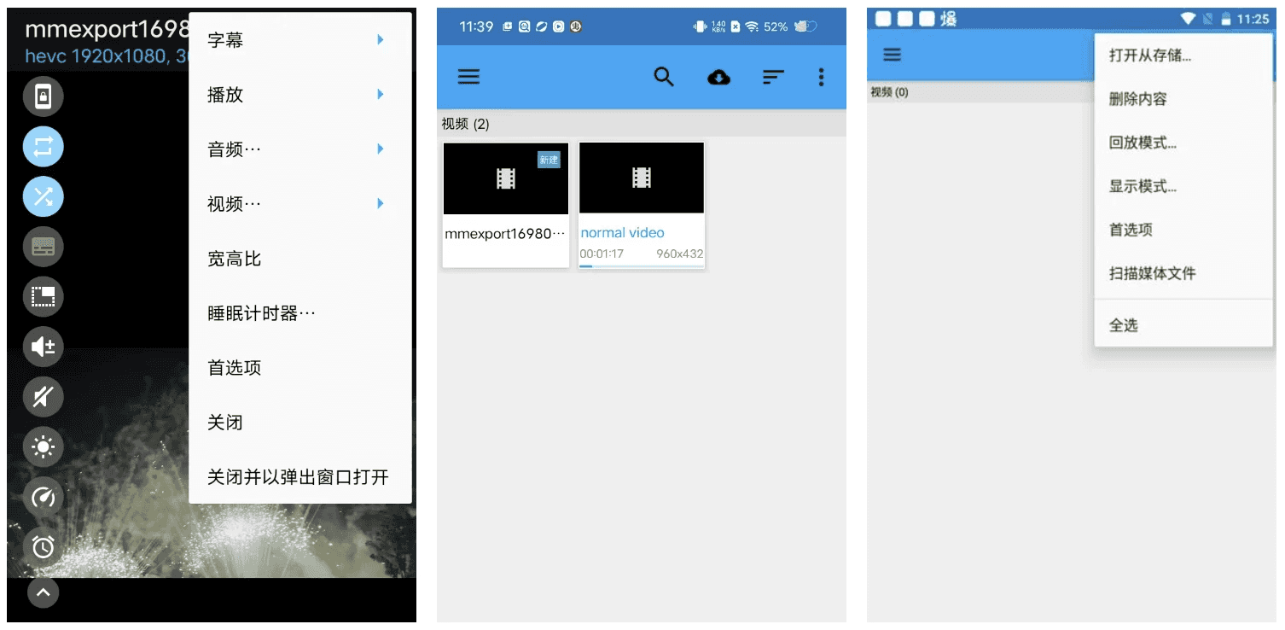
Task: Open the sort options icon
Action: [773, 77]
